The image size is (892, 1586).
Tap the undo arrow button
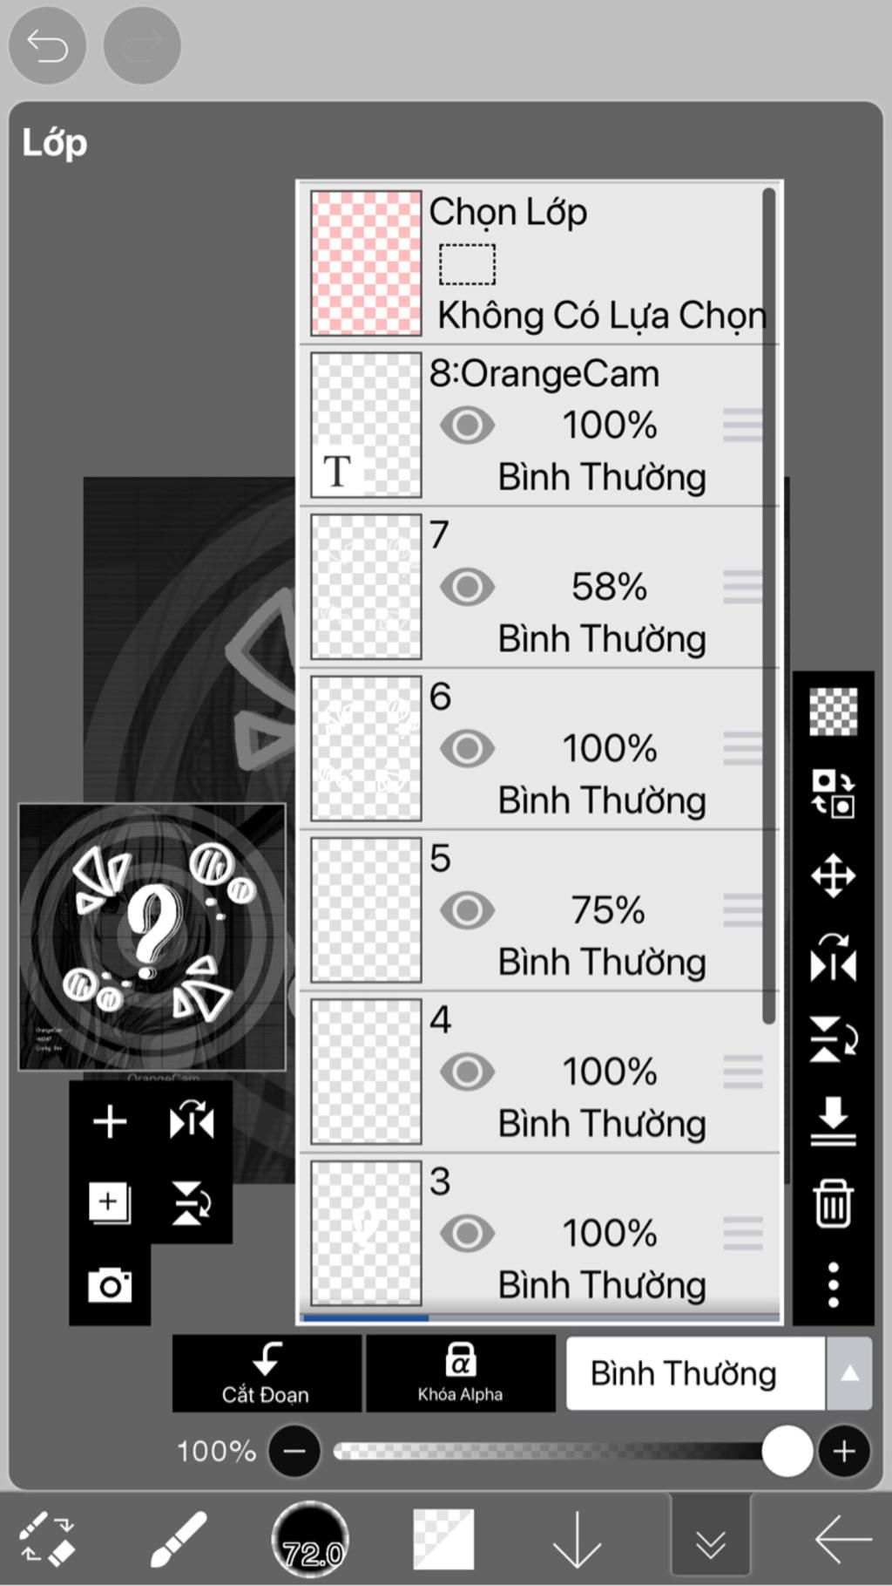click(47, 45)
